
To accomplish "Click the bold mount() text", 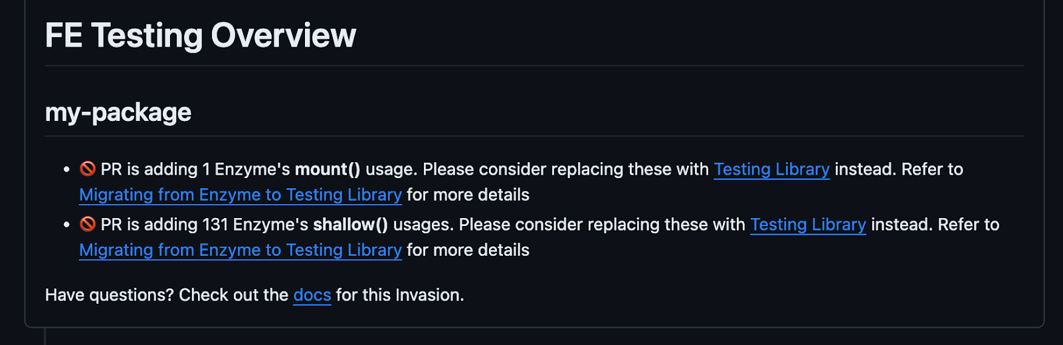I will 327,170.
